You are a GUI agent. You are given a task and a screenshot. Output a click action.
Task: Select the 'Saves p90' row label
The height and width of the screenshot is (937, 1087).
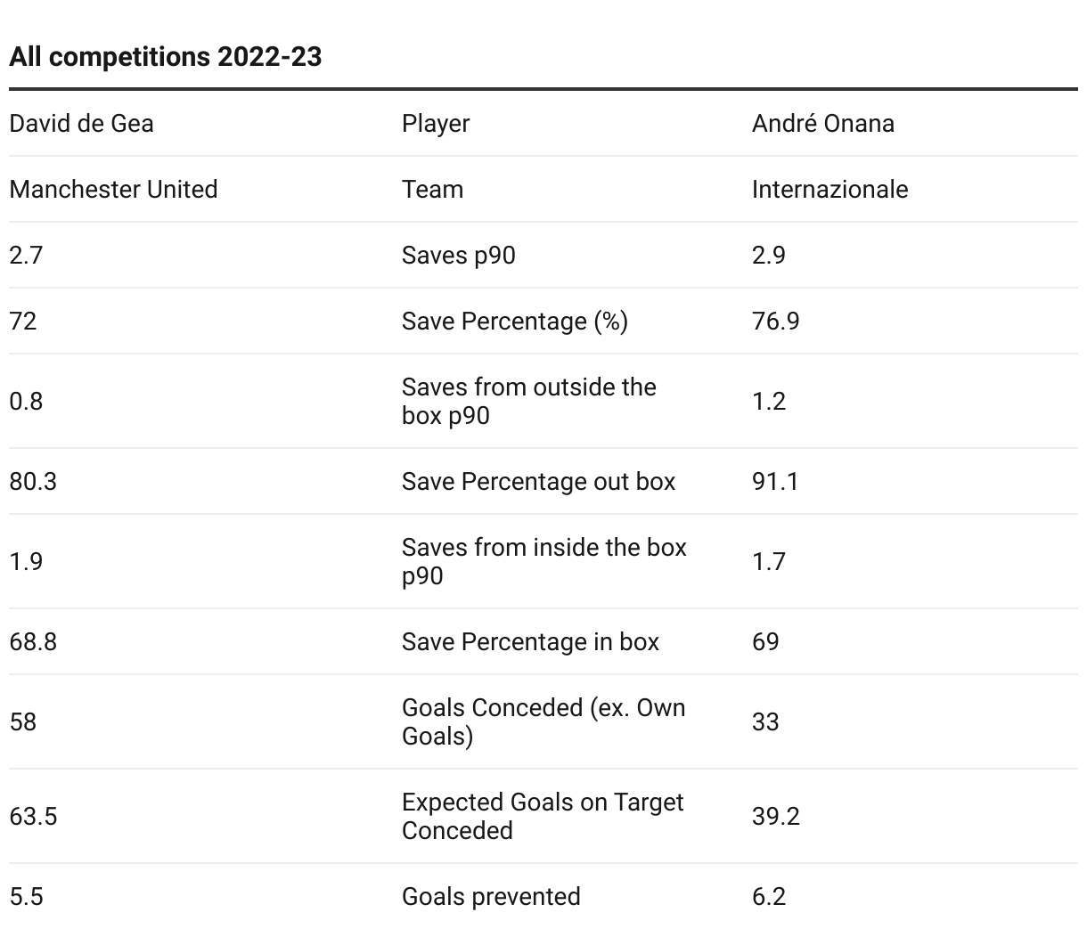[459, 256]
